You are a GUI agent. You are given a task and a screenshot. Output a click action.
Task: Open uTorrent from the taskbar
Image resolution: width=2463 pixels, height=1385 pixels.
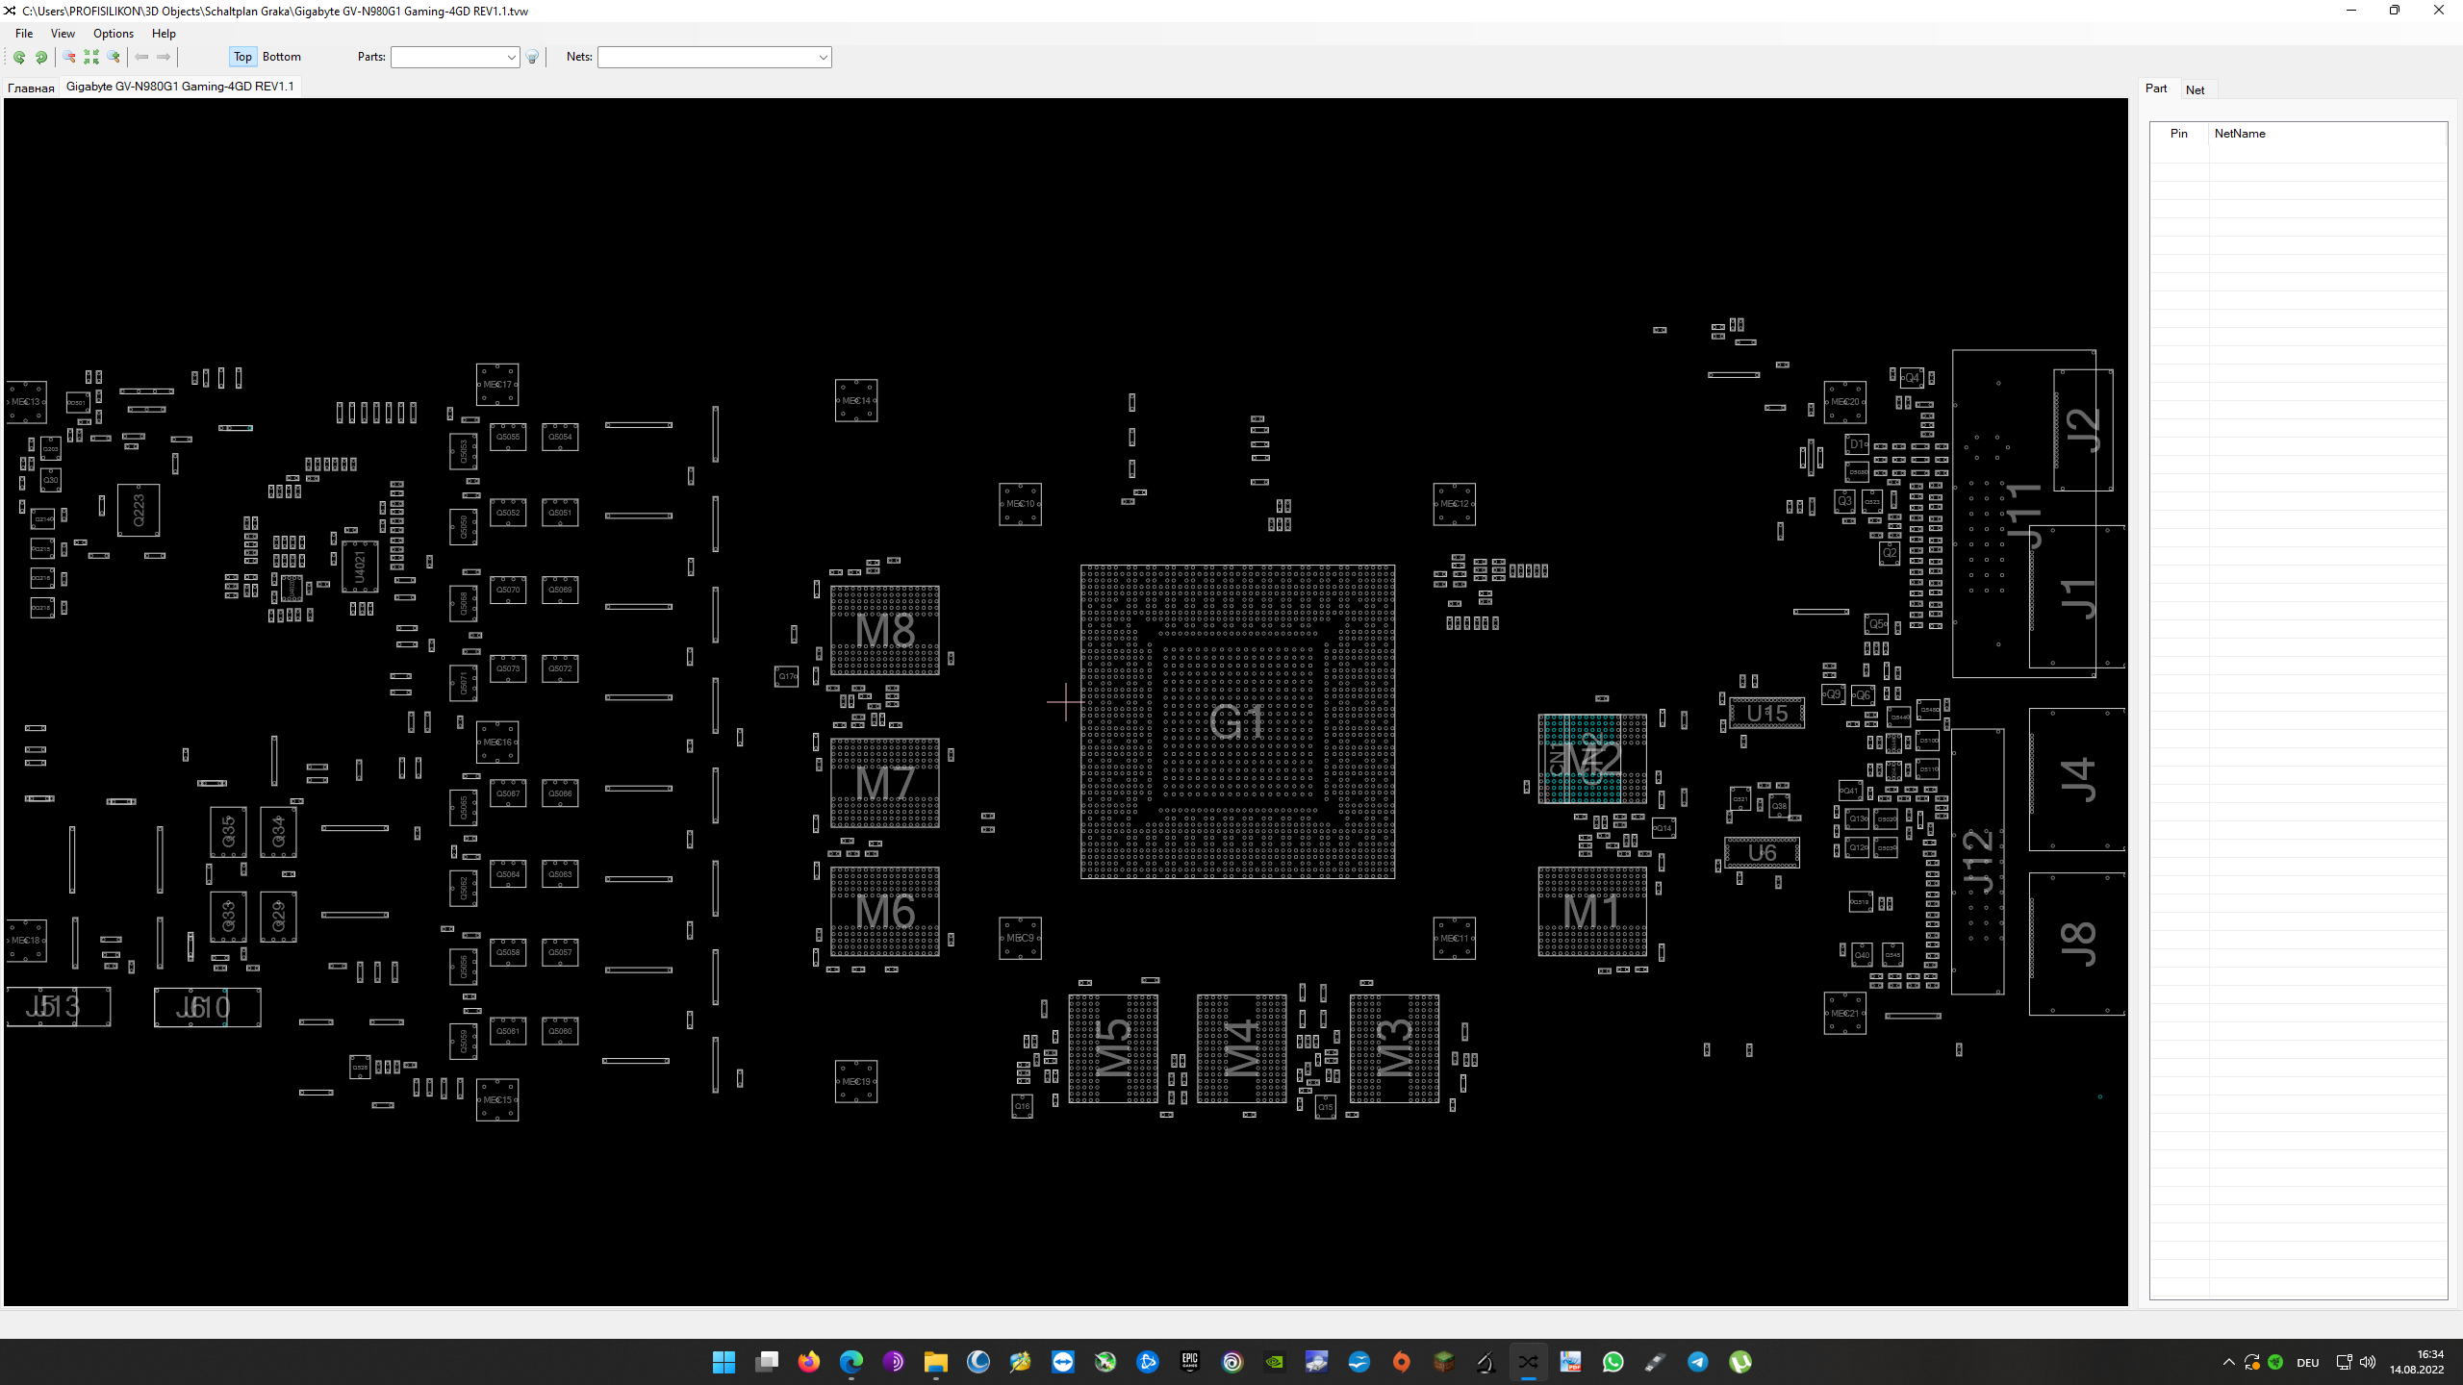[1740, 1362]
